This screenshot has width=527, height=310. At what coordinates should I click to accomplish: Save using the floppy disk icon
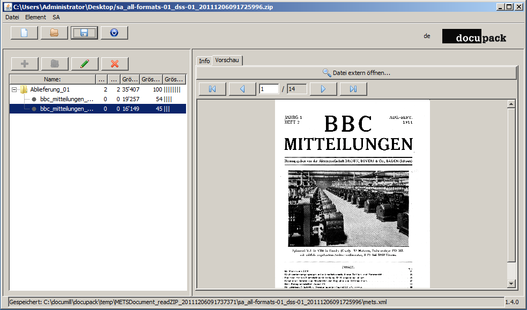(84, 33)
